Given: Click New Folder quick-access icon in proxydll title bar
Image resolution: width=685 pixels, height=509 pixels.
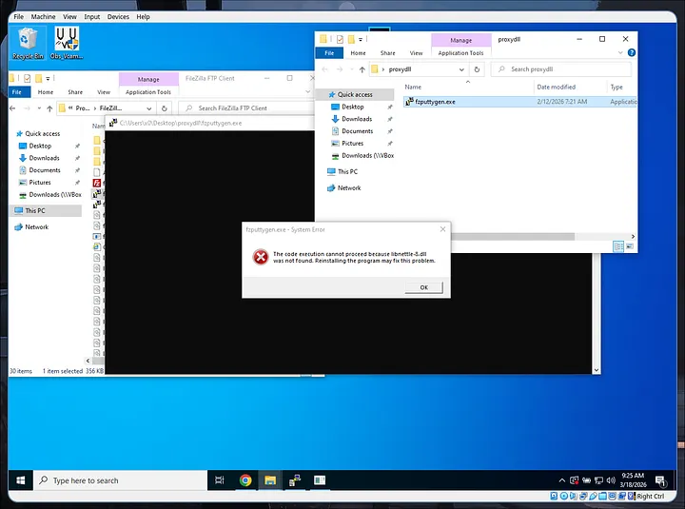Looking at the screenshot, I should coord(351,39).
